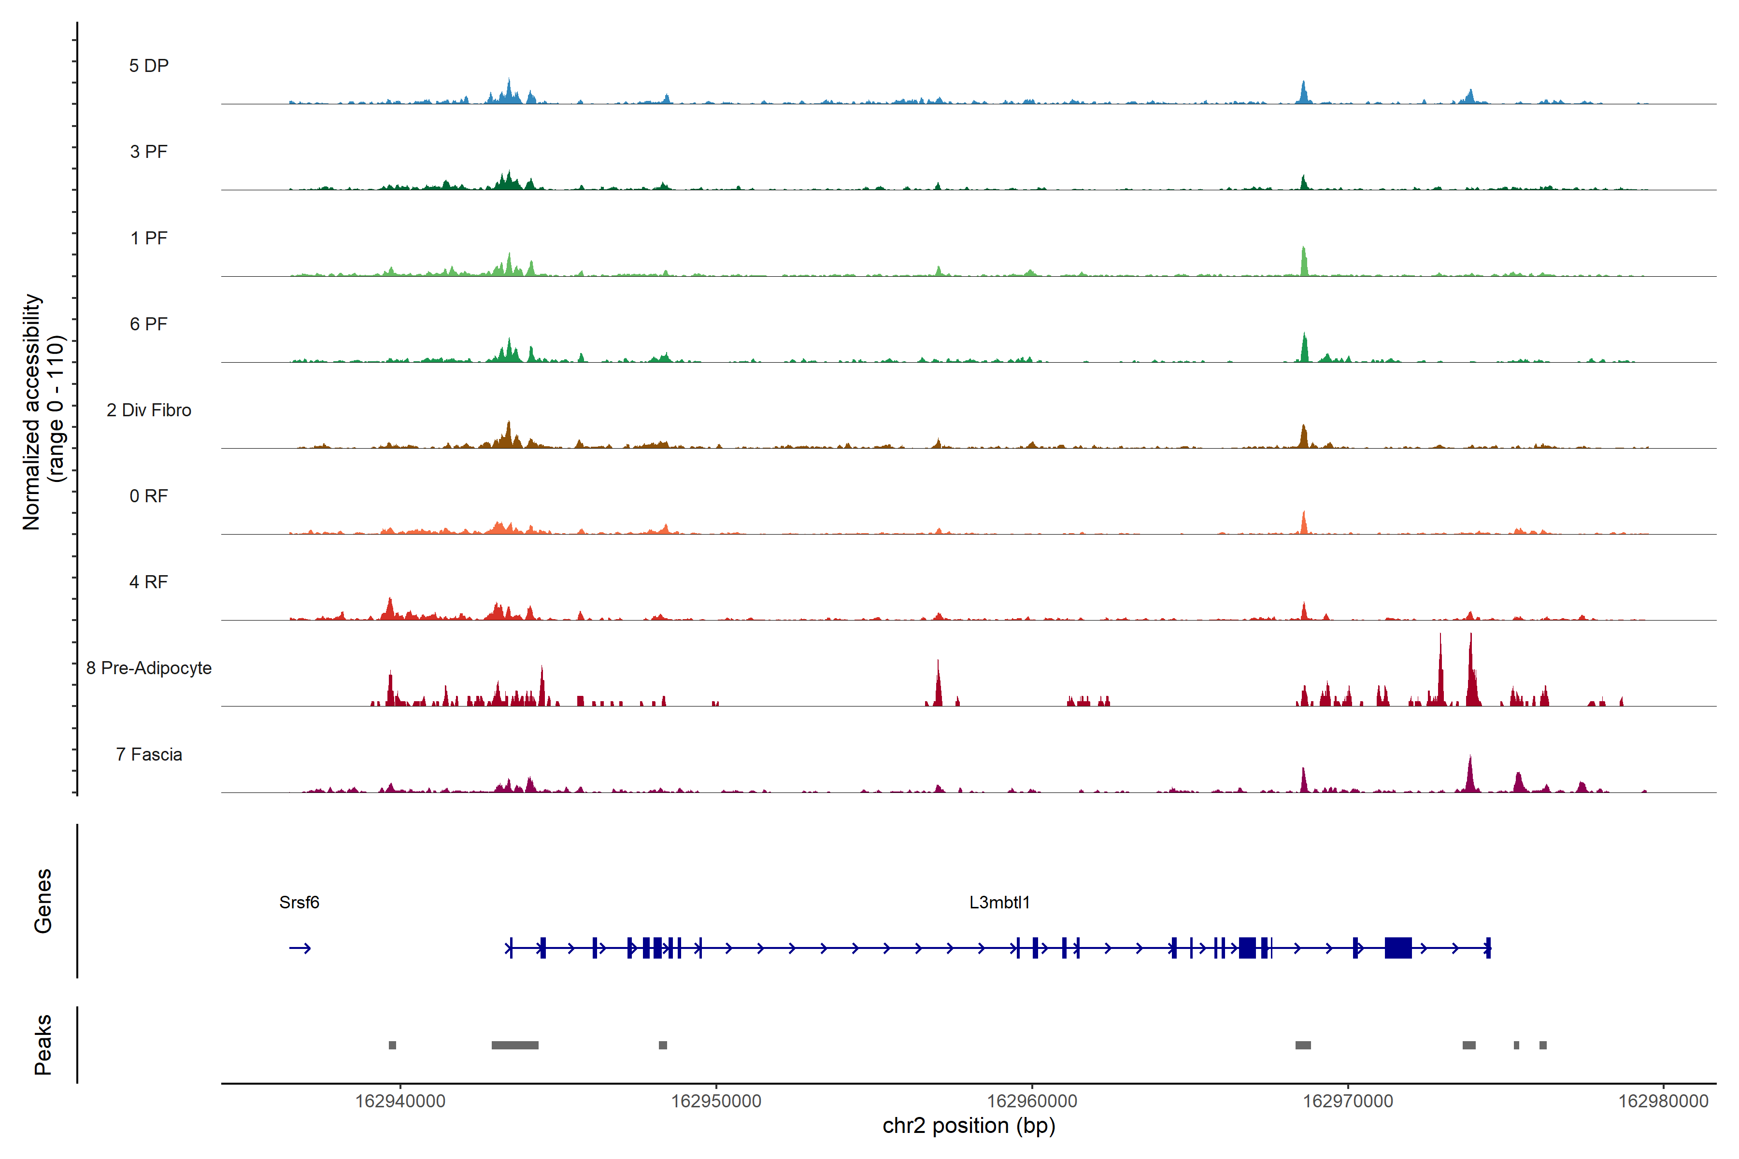The height and width of the screenshot is (1159, 1739).
Task: Click the wide gray peak bar near 162943500
Action: point(514,1045)
